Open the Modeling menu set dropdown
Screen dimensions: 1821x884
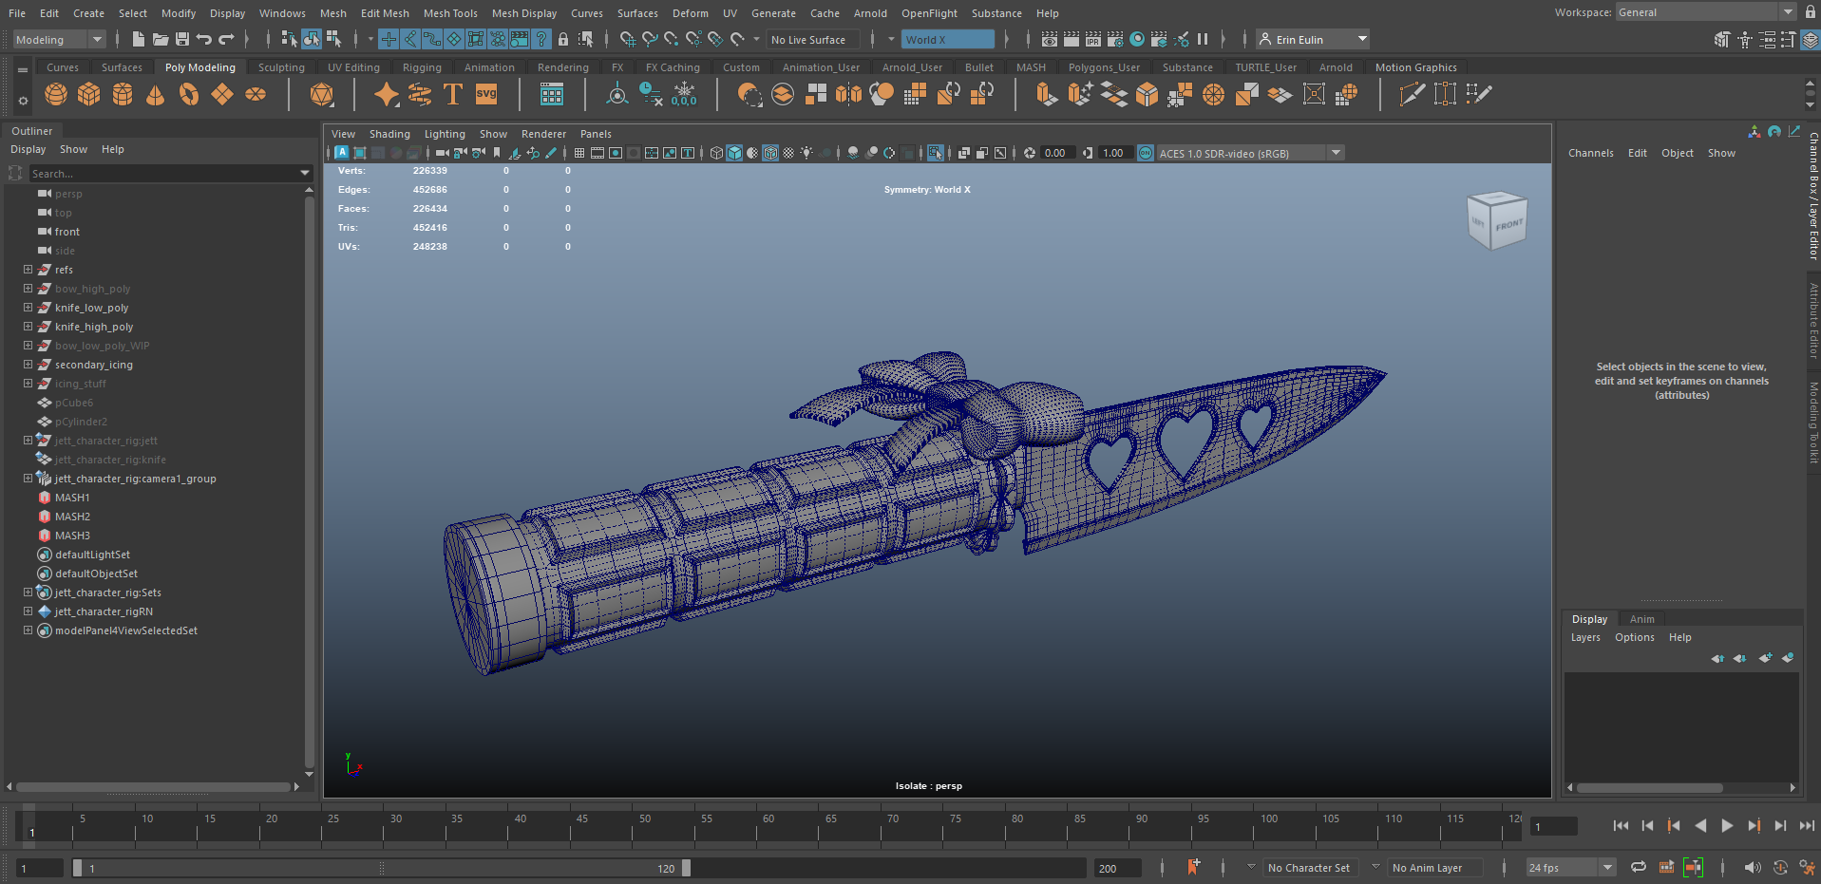click(x=59, y=39)
